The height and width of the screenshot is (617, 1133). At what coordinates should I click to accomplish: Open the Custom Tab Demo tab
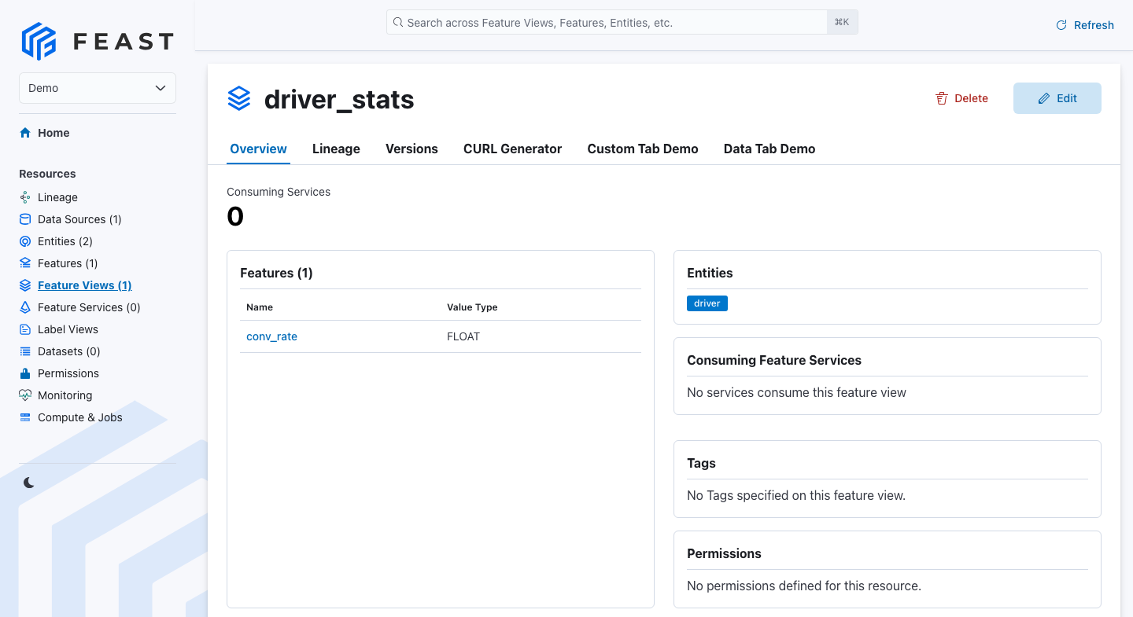coord(643,149)
